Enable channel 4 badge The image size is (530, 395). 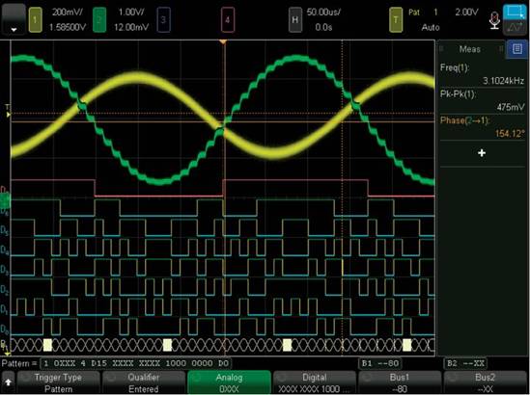click(228, 20)
